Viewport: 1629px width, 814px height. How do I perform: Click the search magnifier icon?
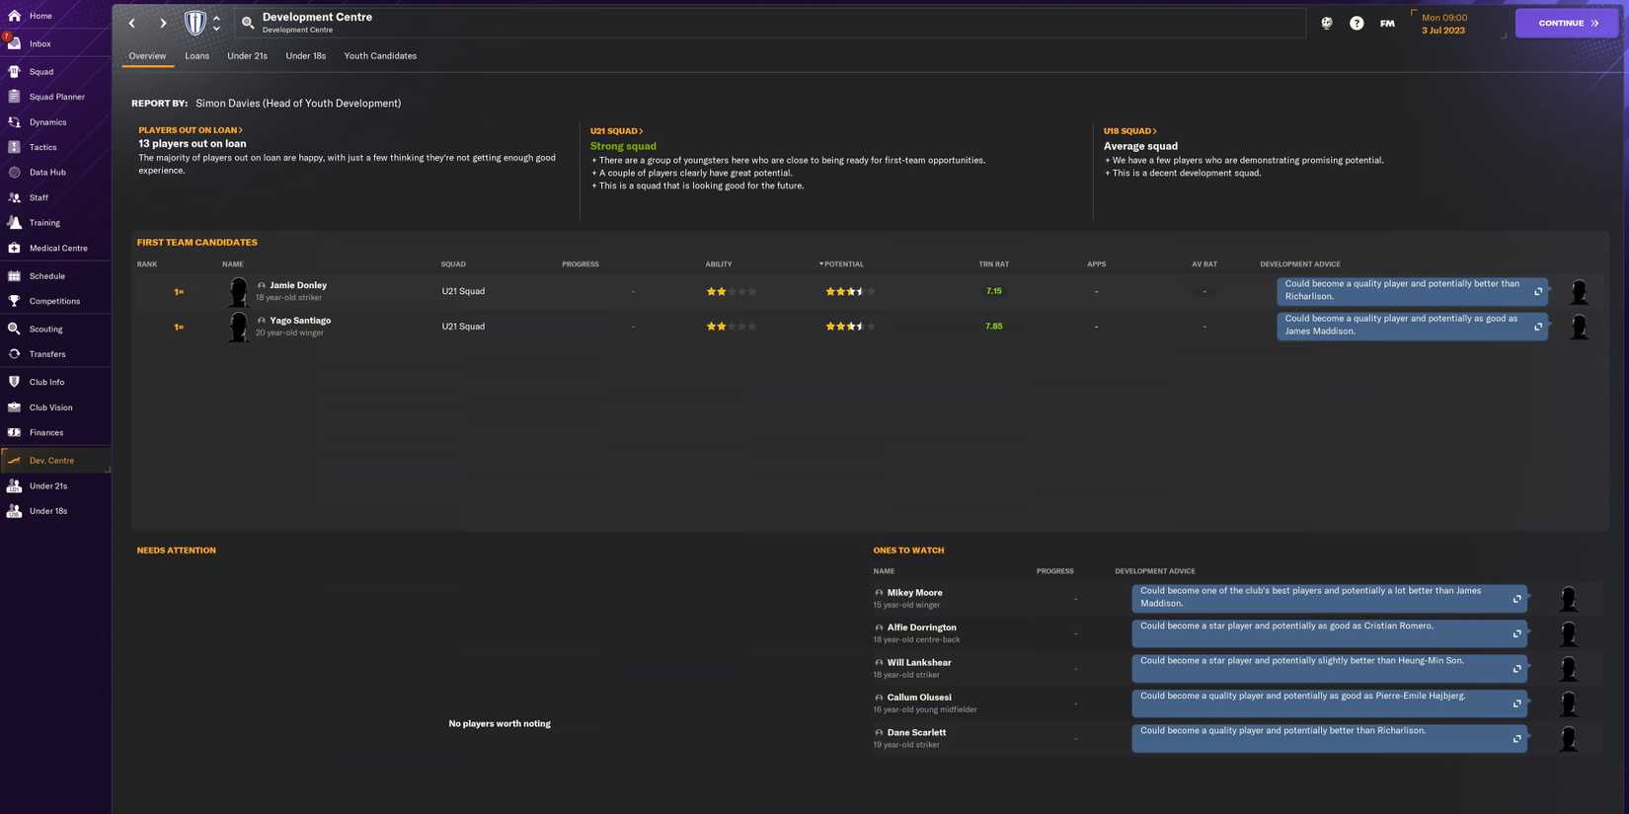248,23
